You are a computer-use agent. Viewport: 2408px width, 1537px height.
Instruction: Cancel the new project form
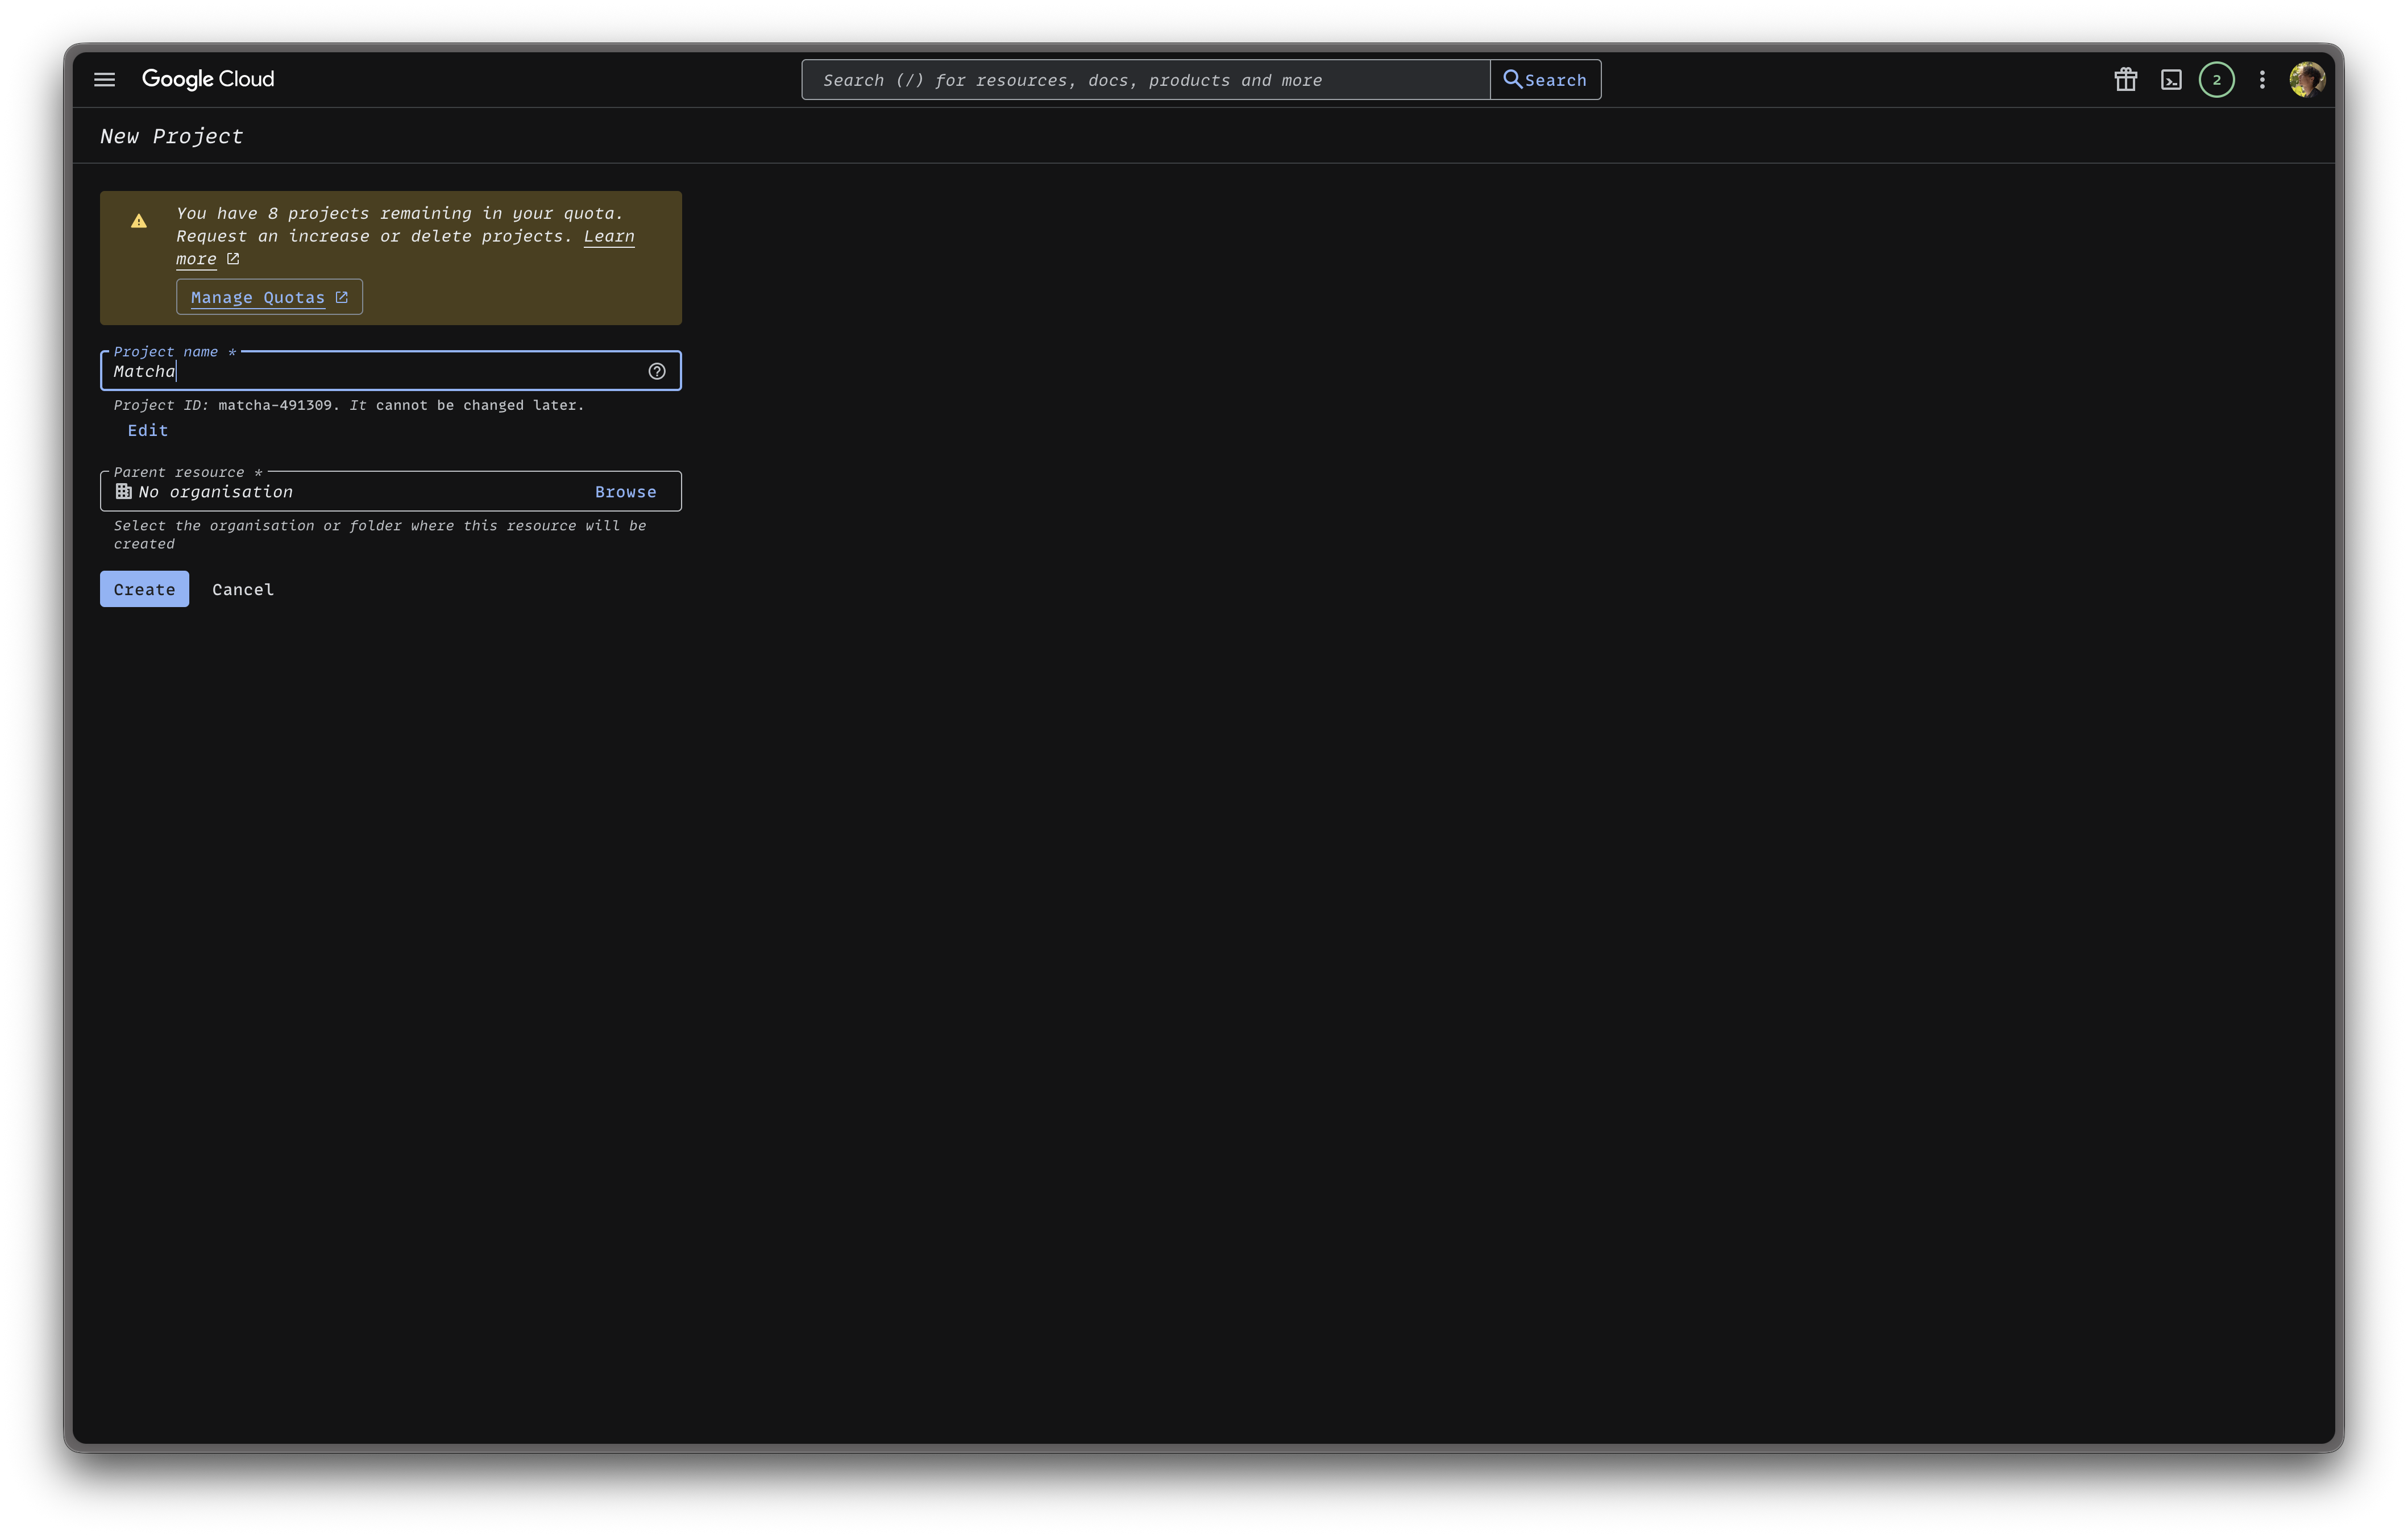pos(242,589)
